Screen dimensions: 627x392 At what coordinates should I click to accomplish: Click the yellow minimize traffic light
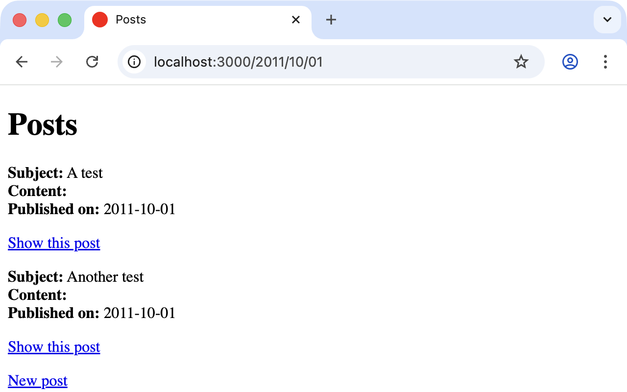[42, 20]
